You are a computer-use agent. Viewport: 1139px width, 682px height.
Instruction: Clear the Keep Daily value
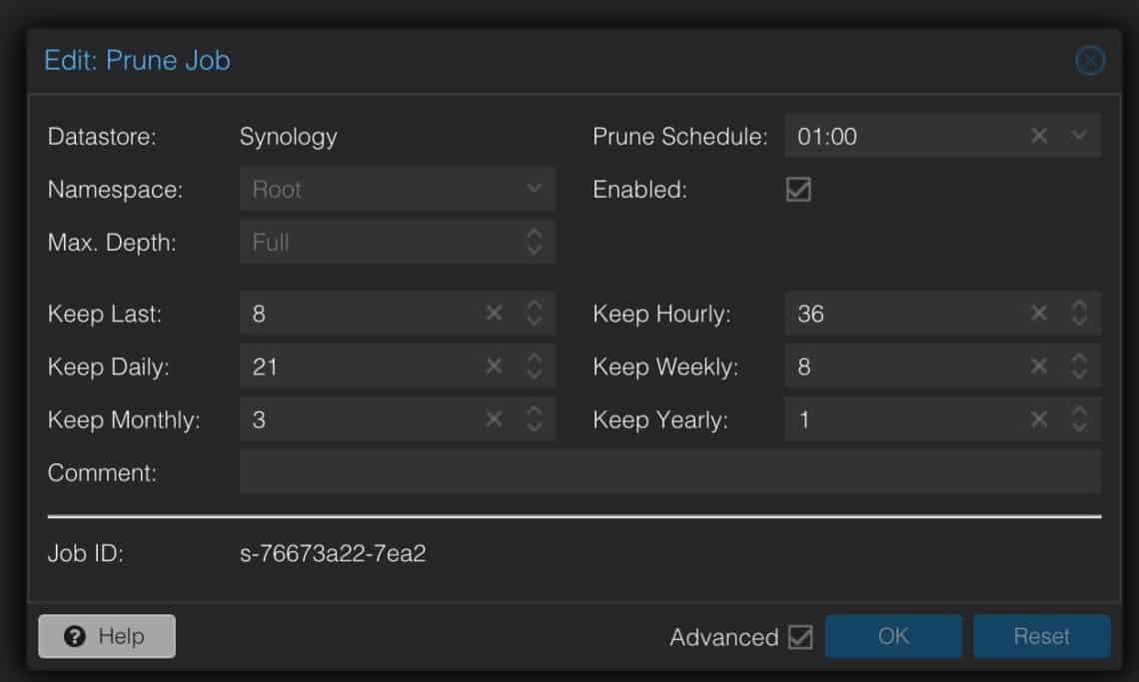coord(494,366)
